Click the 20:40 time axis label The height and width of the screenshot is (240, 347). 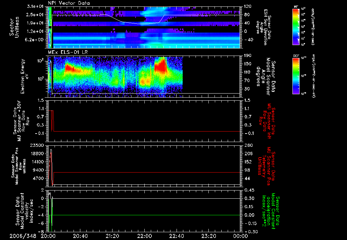80,236
